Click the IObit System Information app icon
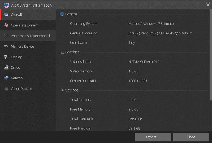Image resolution: width=212 pixels, height=143 pixels. click(6, 5)
